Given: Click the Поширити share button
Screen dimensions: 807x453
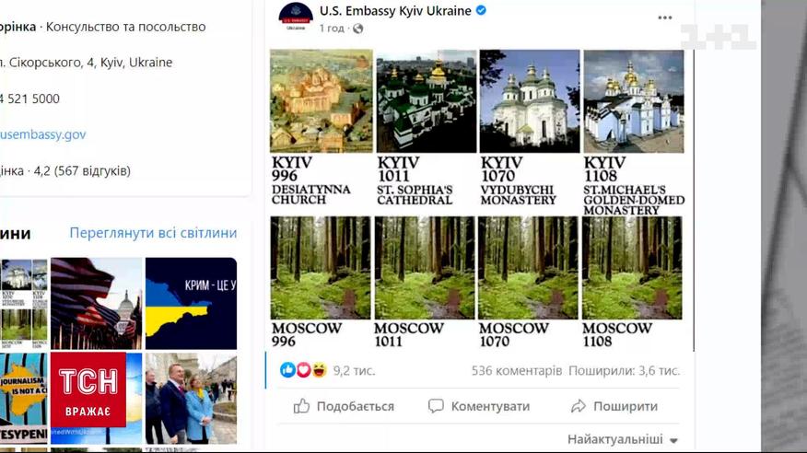Looking at the screenshot, I should click(614, 406).
